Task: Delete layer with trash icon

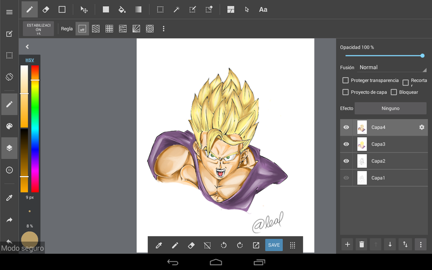Action: click(x=362, y=244)
